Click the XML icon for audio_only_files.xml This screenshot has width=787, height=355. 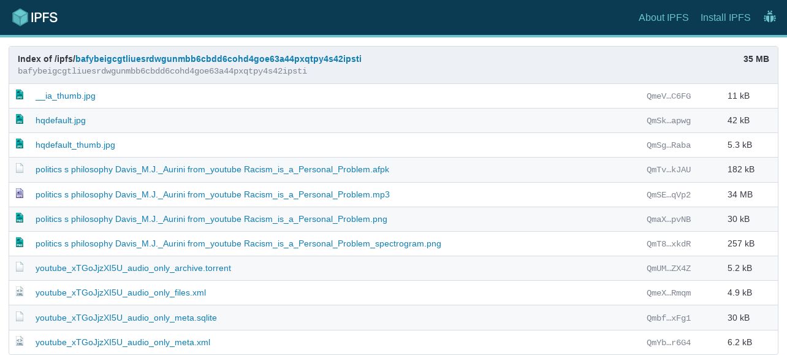coord(20,292)
